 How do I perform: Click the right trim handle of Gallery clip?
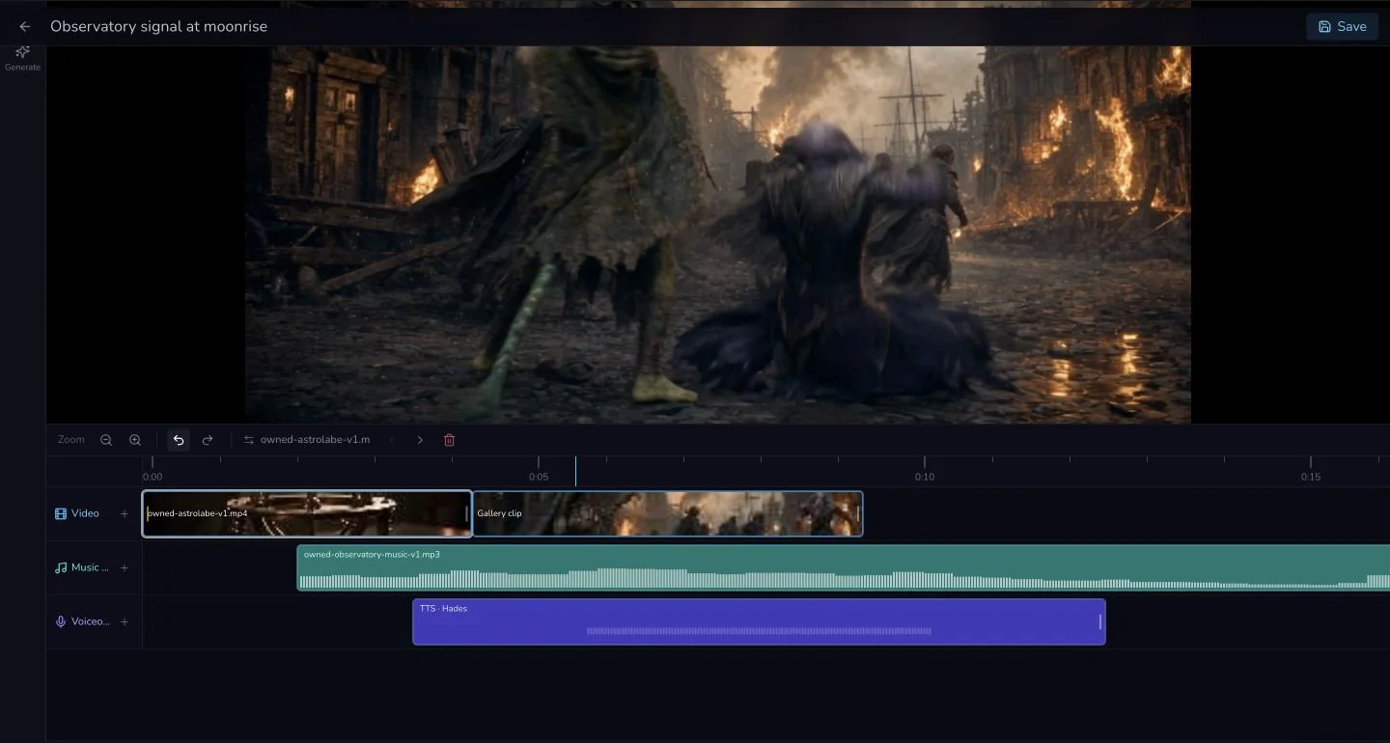point(858,514)
